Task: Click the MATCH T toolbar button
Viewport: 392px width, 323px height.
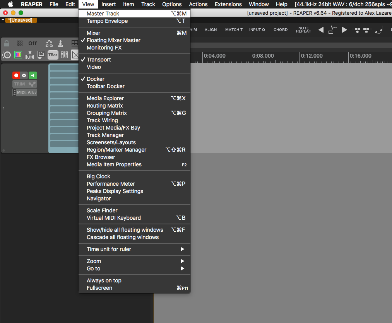Action: point(234,30)
